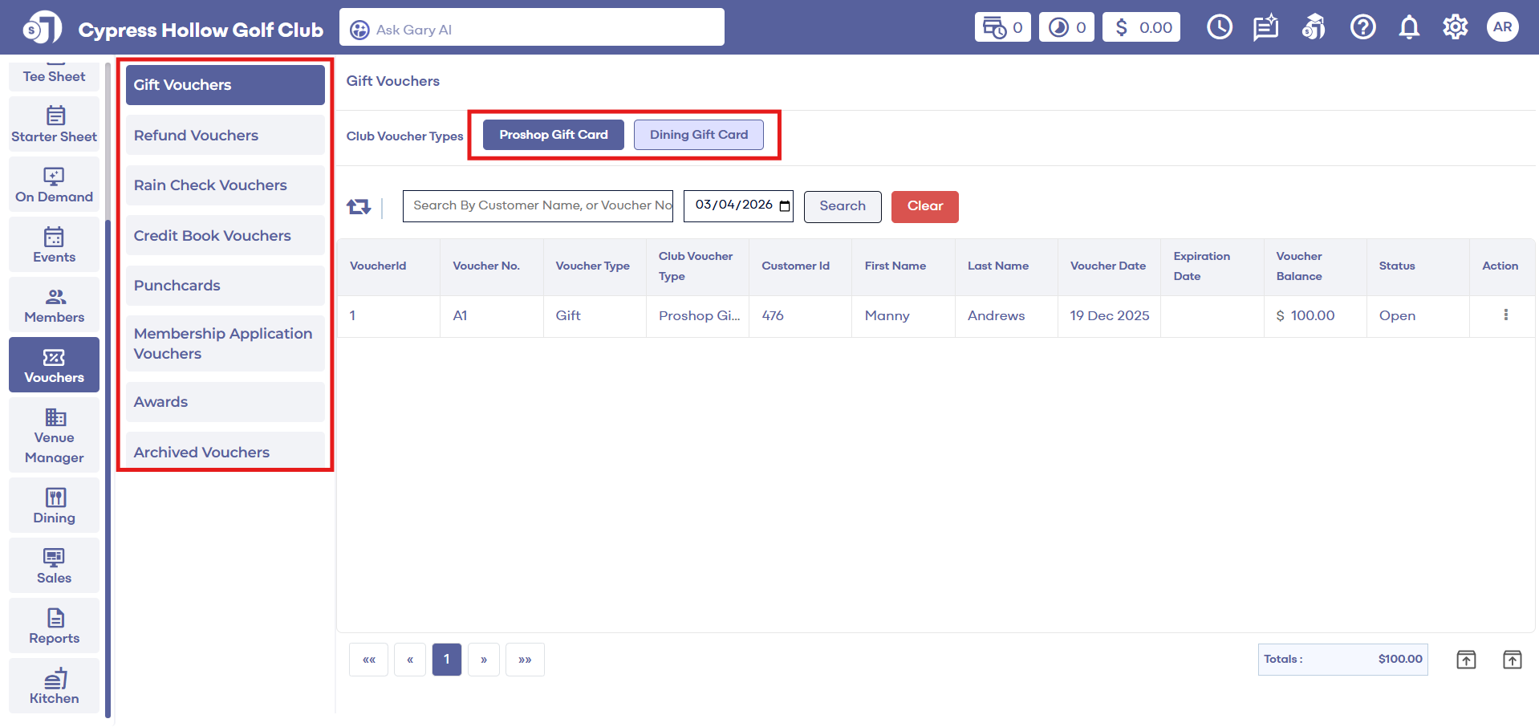Click the red Clear button
The image size is (1539, 727).
tap(924, 206)
